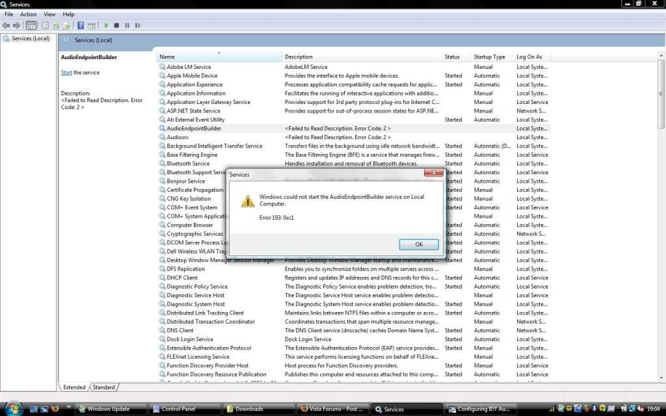Sort by the Status column header
666x416 pixels.
pos(456,57)
